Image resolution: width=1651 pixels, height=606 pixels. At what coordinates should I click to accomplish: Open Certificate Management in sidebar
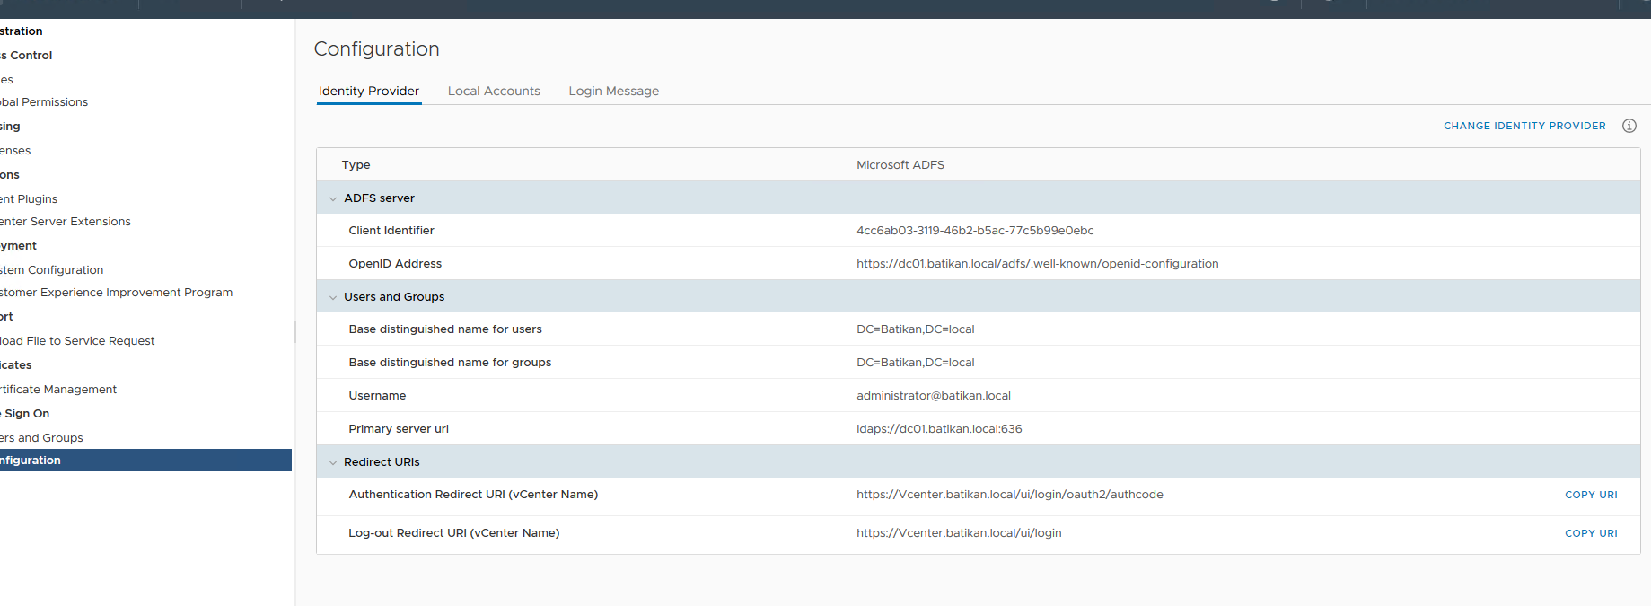click(x=58, y=389)
